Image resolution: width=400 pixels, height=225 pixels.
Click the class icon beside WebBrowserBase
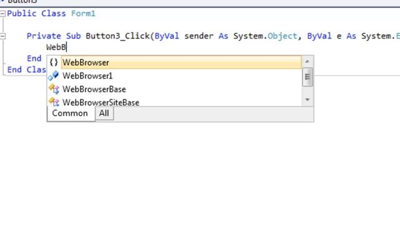pyautogui.click(x=54, y=89)
